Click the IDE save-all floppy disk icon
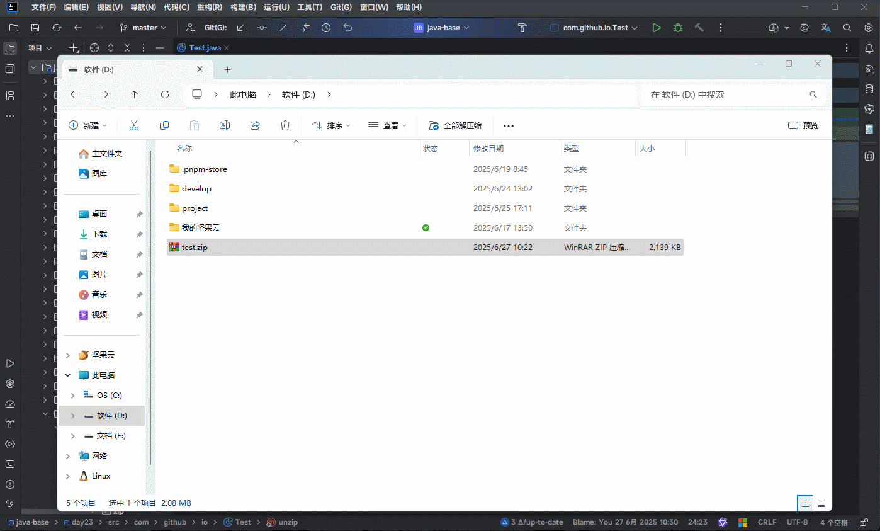Screen dimensions: 880x531 (35, 28)
